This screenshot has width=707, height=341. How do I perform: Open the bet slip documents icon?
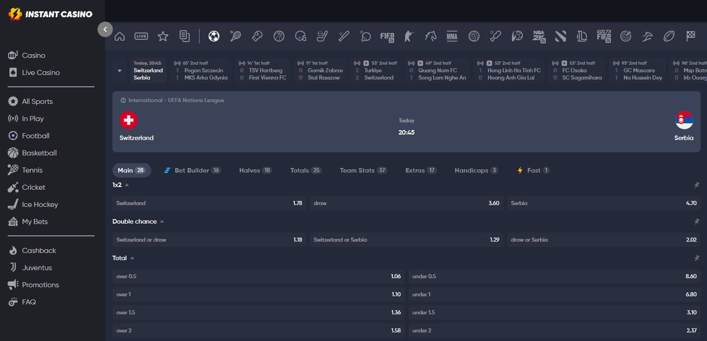click(x=185, y=36)
